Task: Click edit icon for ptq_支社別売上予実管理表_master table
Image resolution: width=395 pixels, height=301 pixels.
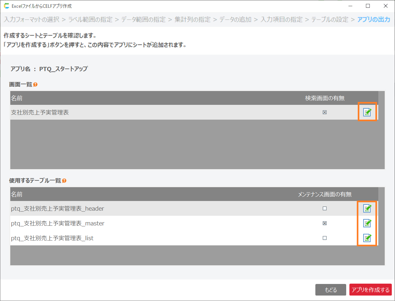Action: (x=367, y=223)
